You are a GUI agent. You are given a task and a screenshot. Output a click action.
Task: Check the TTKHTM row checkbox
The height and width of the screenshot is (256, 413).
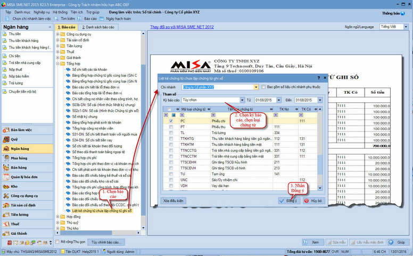pyautogui.click(x=171, y=145)
